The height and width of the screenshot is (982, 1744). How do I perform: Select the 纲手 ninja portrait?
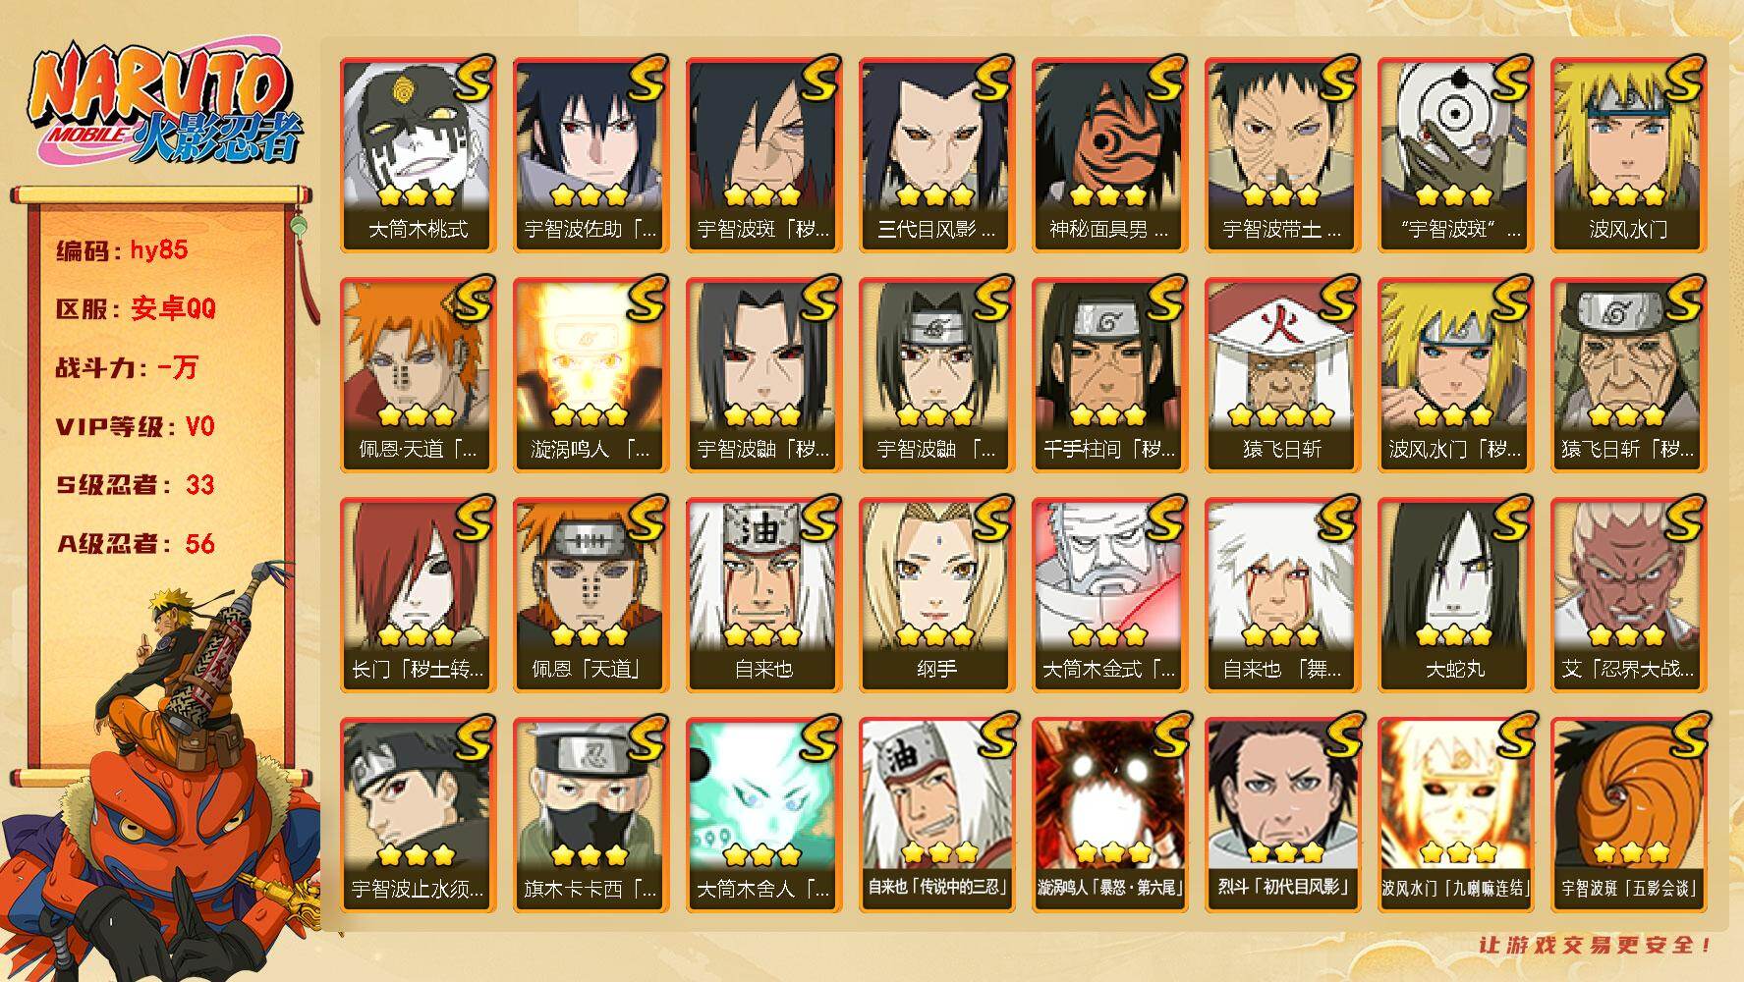coord(936,594)
